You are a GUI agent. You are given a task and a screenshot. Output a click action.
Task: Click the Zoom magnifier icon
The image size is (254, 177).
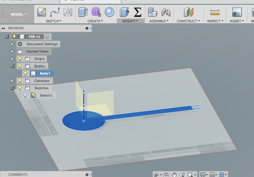pos(182,174)
